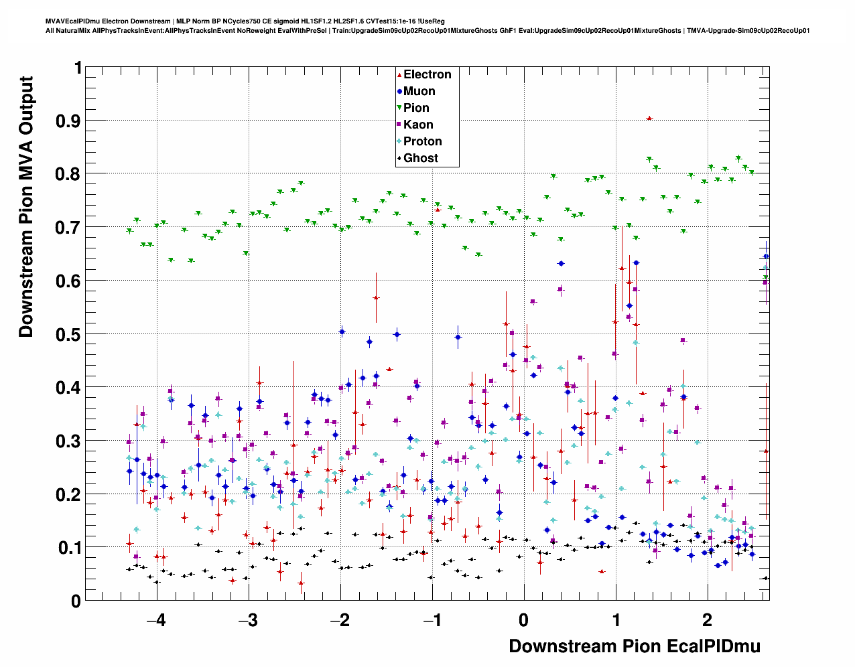This screenshot has height=667, width=855.
Task: Click the red Electron outlier point at 0.9
Action: point(649,119)
